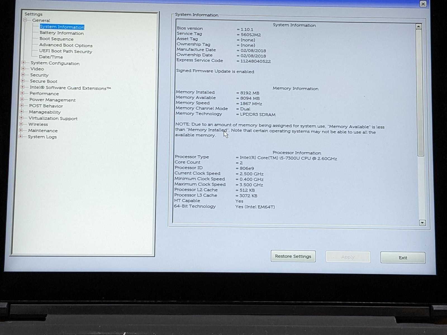Expand the System Logs node
Screen dimensions: 447x335
(x=20, y=136)
